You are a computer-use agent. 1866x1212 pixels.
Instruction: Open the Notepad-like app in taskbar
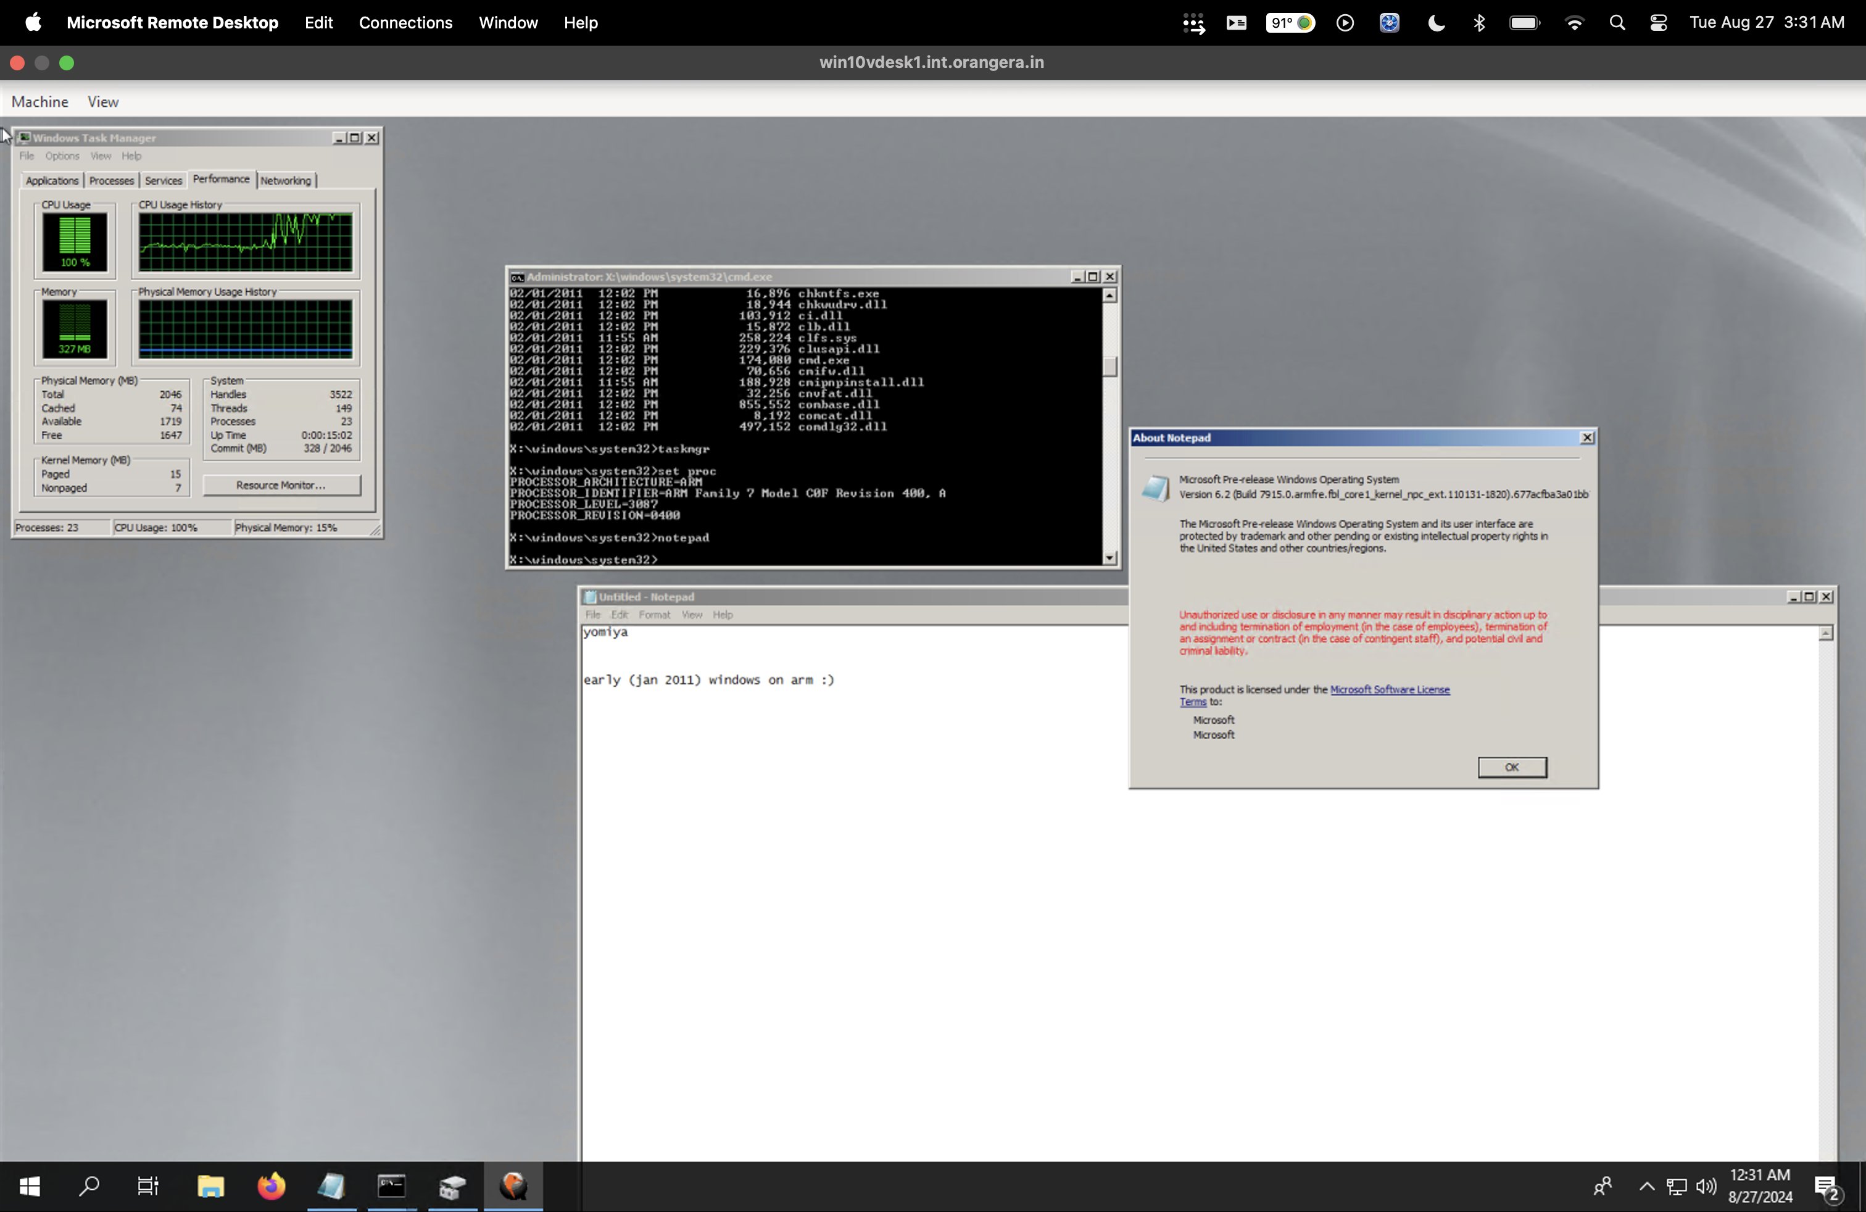(x=331, y=1186)
